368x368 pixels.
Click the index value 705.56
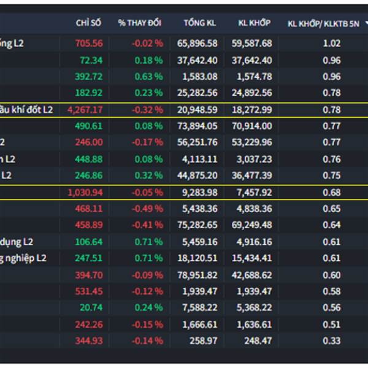pos(89,44)
